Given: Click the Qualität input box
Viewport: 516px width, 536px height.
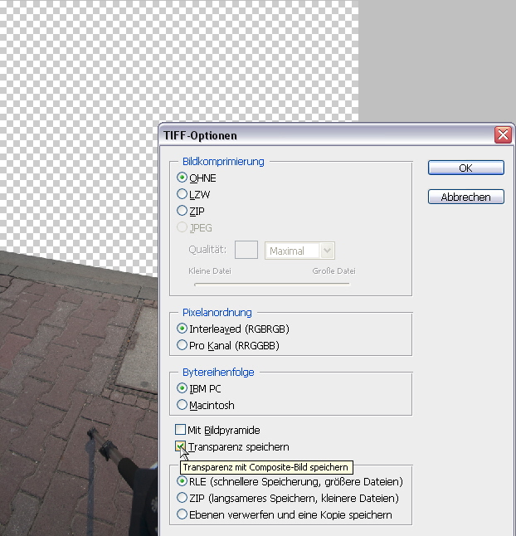Looking at the screenshot, I should (246, 250).
